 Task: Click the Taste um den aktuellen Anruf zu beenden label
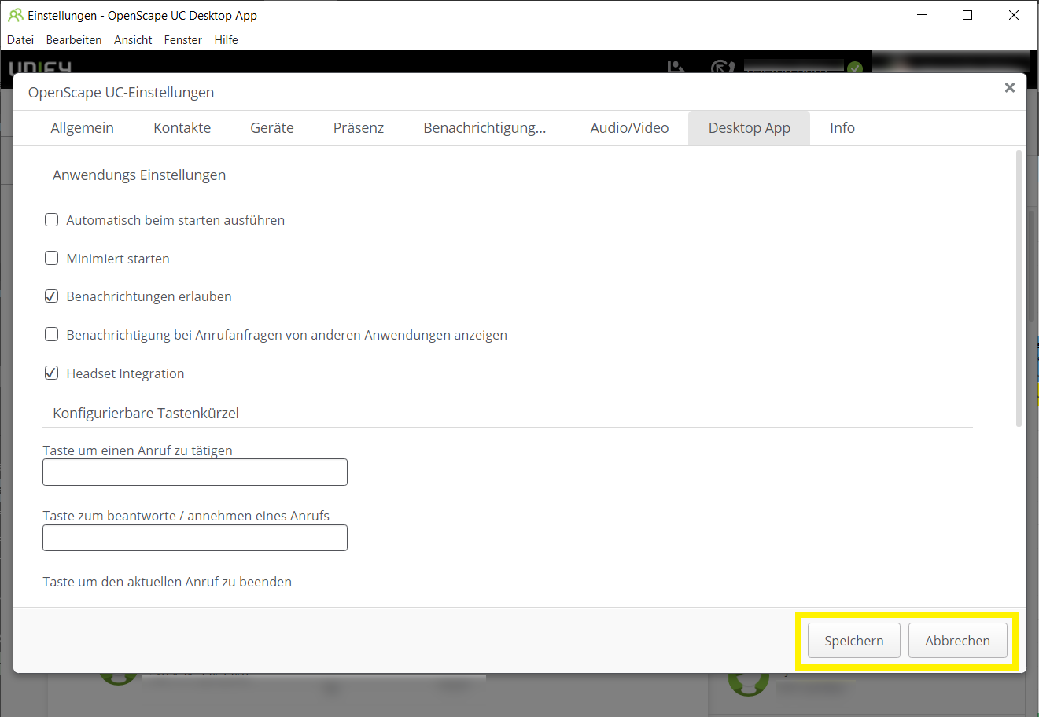[168, 582]
